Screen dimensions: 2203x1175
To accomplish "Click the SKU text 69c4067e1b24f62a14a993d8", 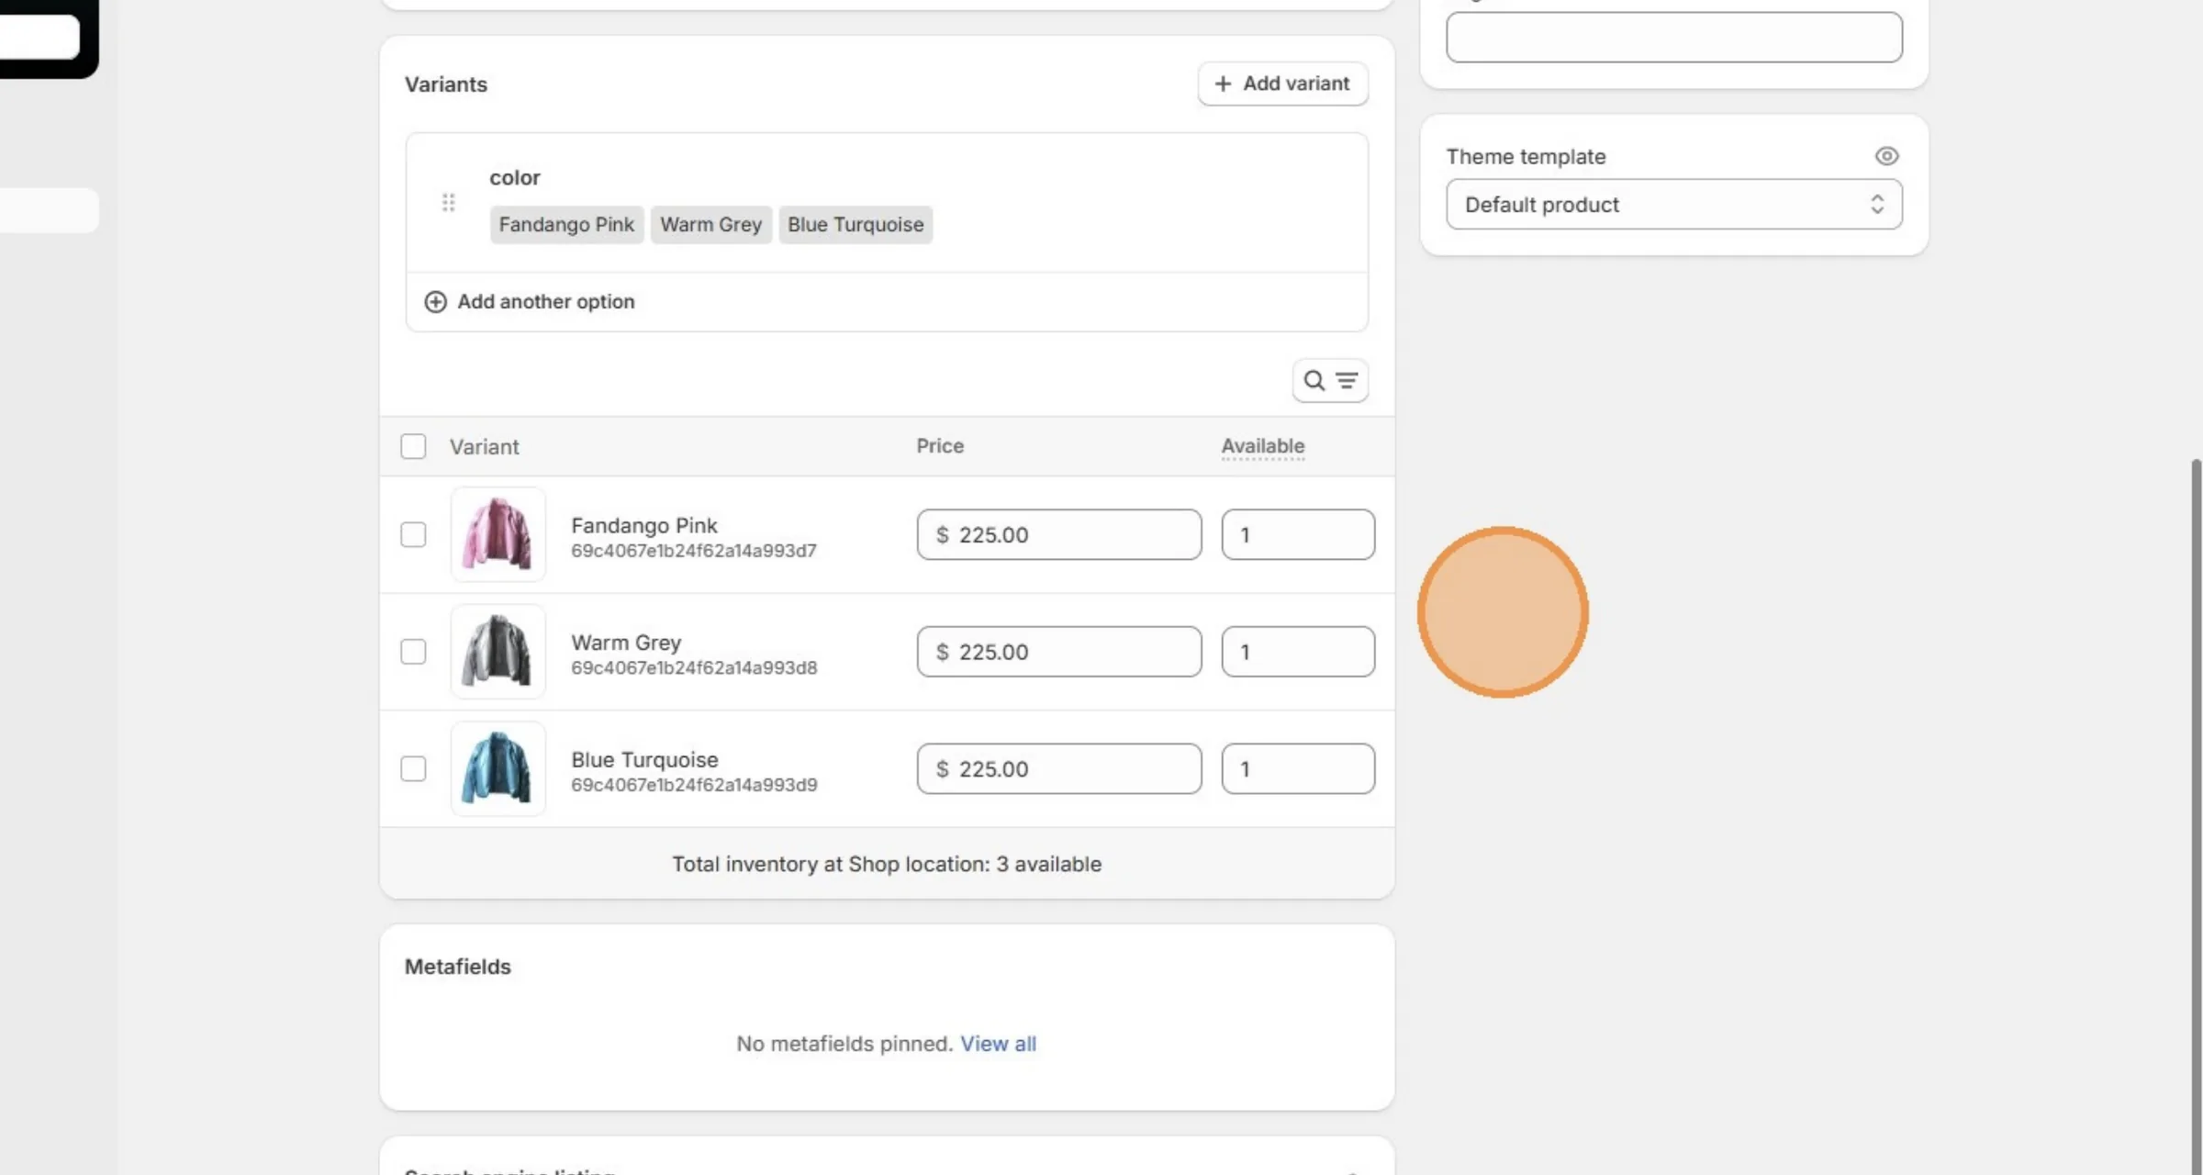I will (x=694, y=667).
